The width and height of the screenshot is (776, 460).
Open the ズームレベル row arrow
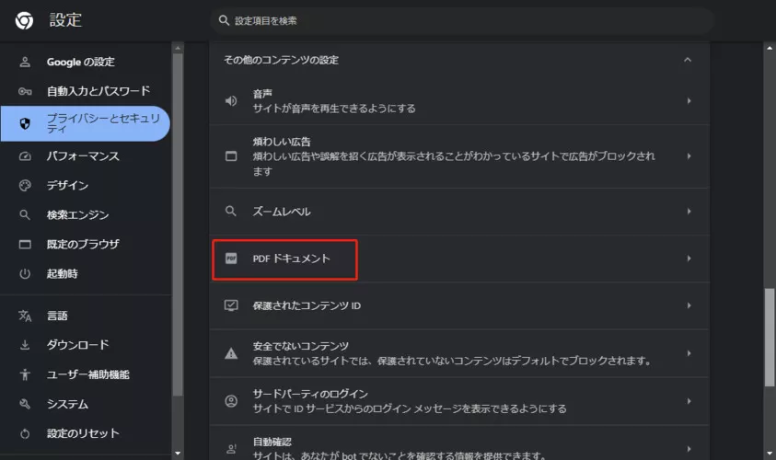[689, 212]
